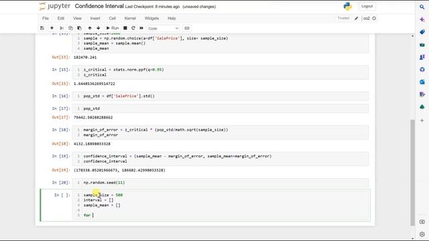This screenshot has height=241, width=429.
Task: Open the sidebar Designer paint icon
Action: point(422,94)
